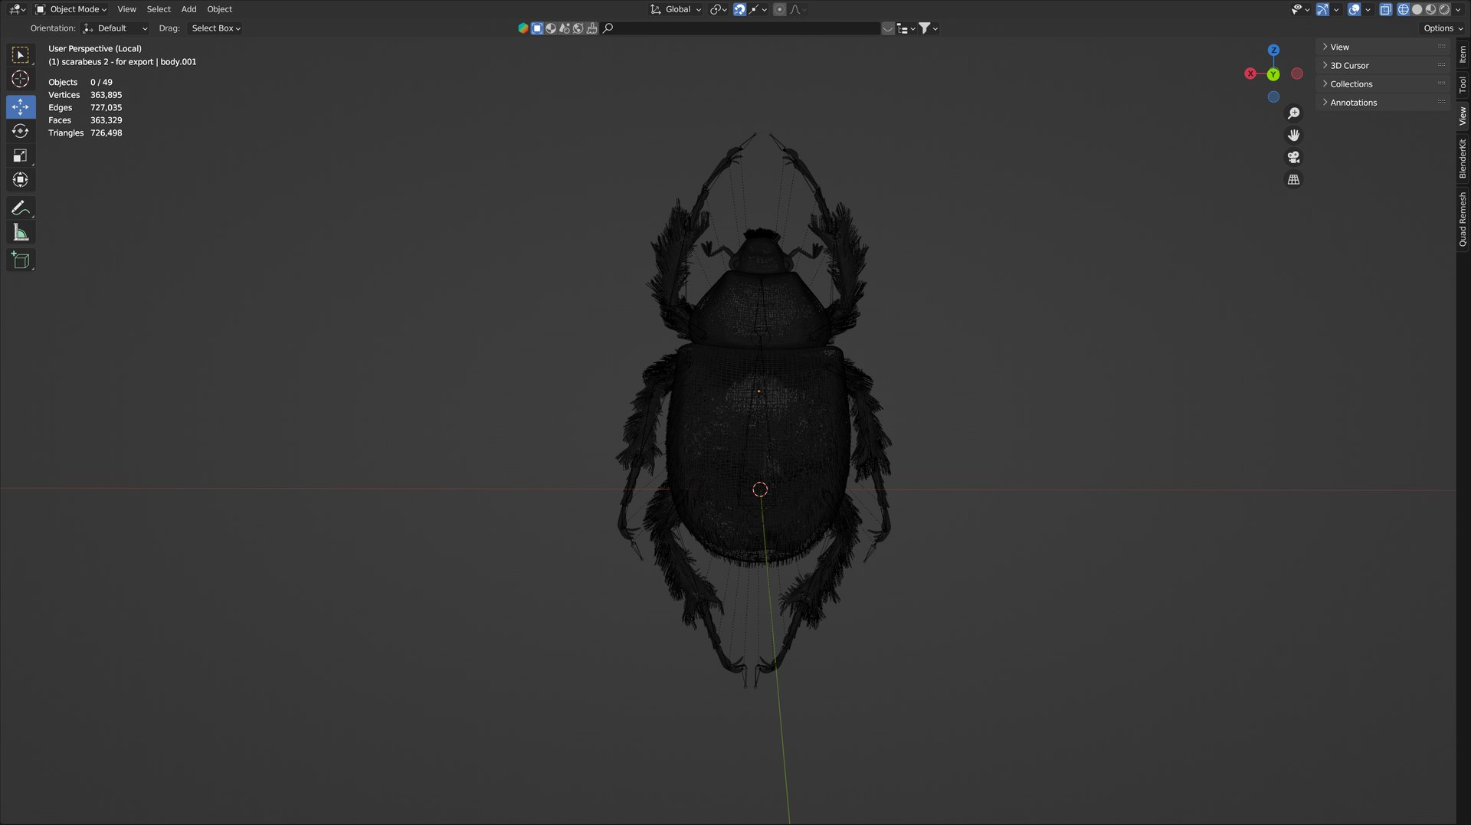Click the red X axis gizmo

(x=1250, y=74)
